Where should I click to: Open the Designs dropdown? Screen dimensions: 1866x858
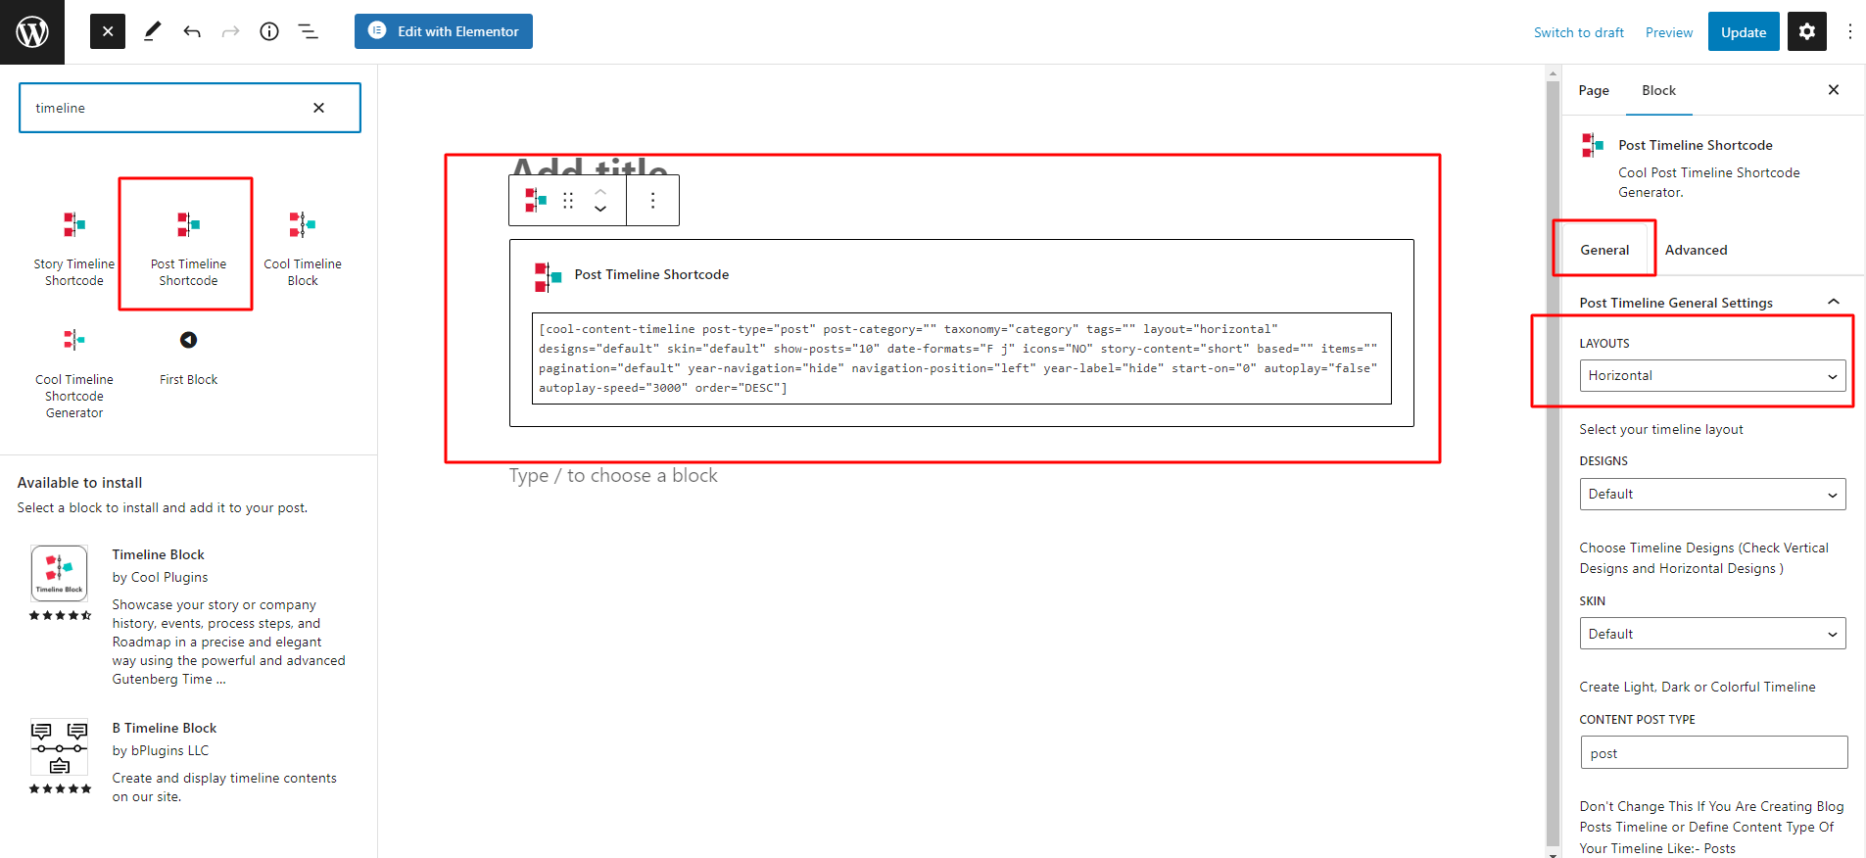coord(1712,494)
